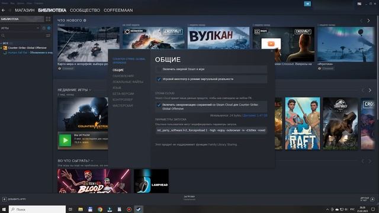
Task: Show next news items arrow
Action: [x=368, y=21]
